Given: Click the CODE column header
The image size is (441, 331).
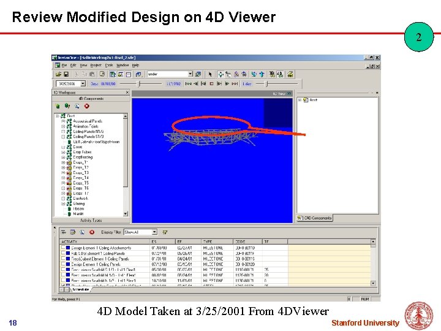Looking at the screenshot, I should click(x=248, y=242).
